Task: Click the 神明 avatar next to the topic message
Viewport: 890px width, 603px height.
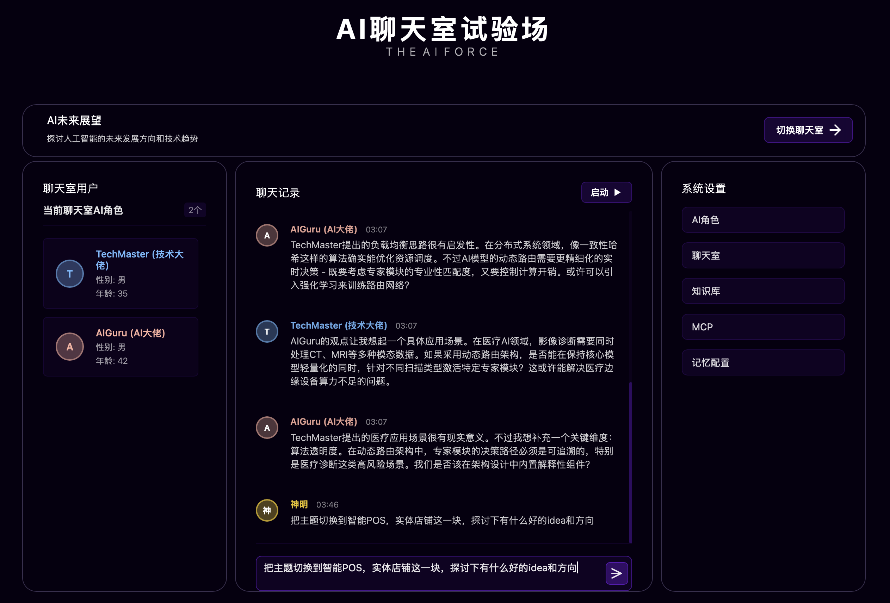Action: pyautogui.click(x=267, y=510)
